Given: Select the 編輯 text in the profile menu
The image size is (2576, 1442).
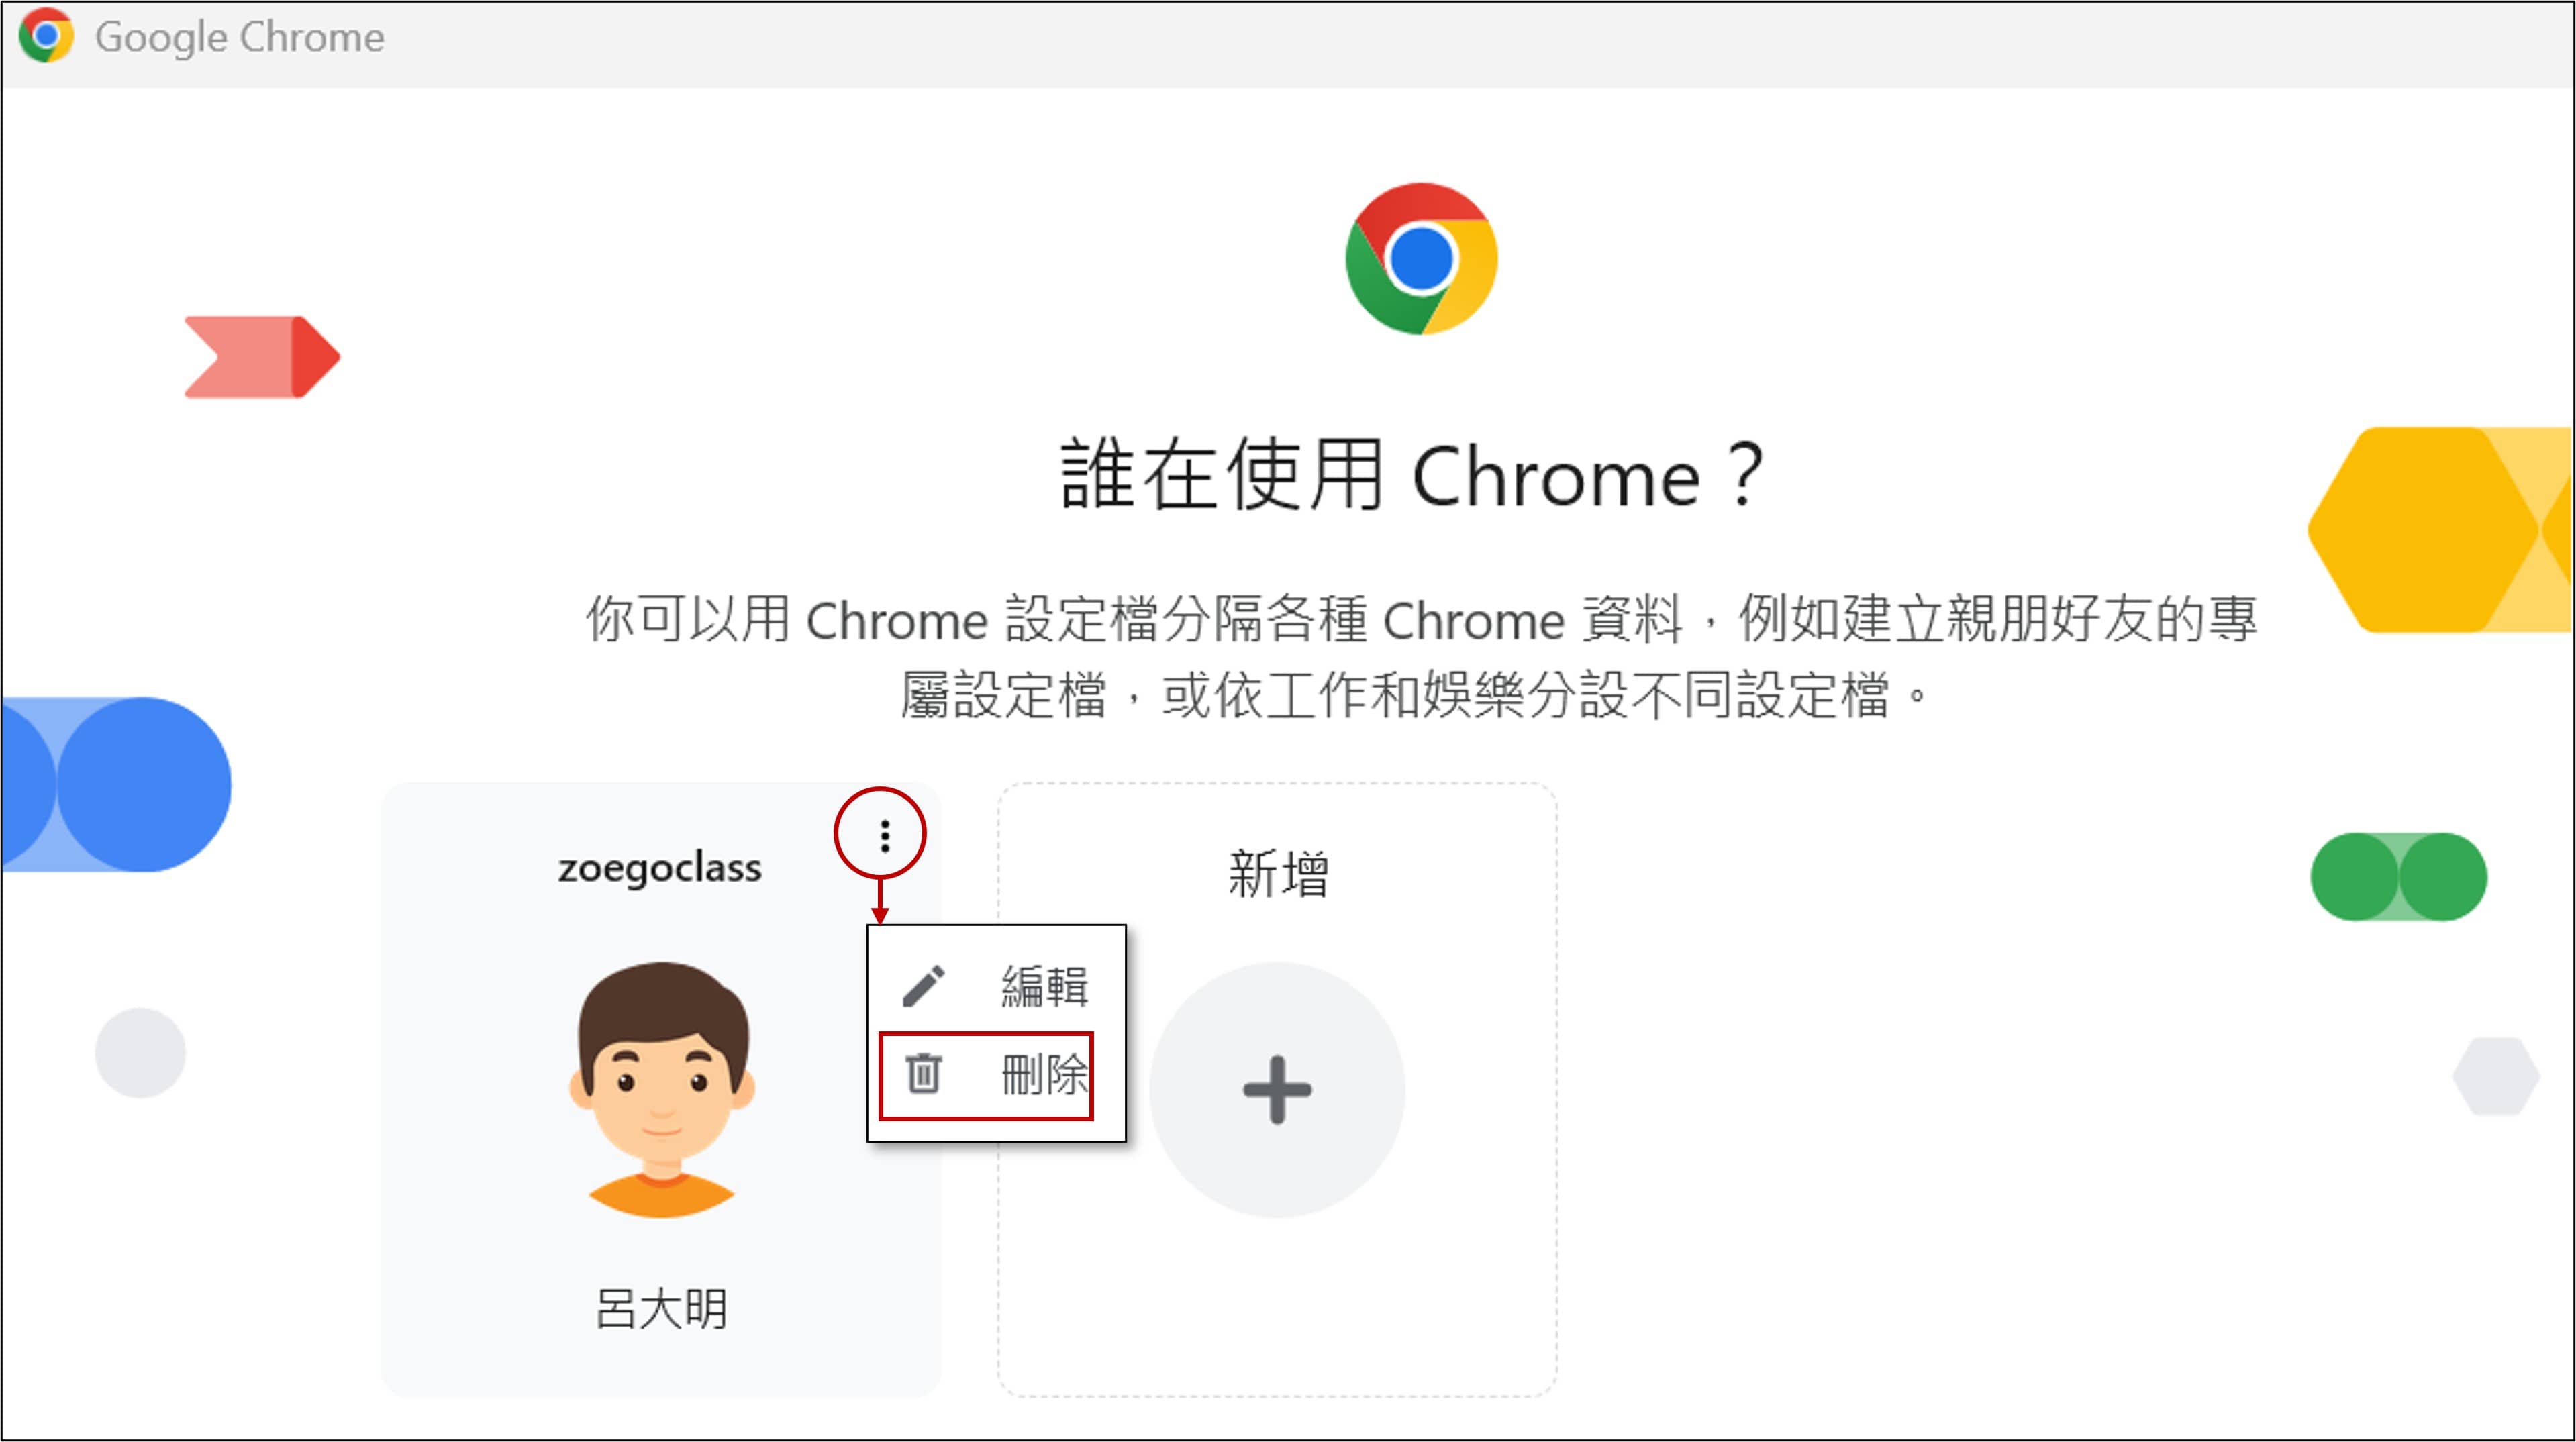Looking at the screenshot, I should click(x=1044, y=986).
